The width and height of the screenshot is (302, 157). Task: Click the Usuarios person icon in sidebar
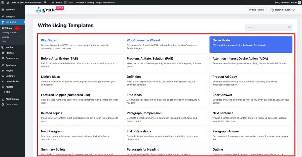[x=3, y=76]
